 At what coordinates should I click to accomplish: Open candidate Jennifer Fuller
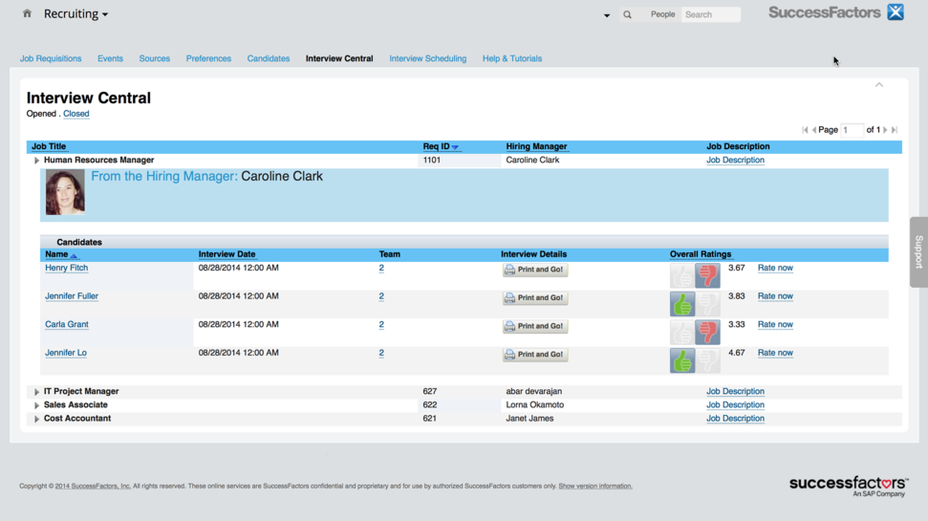click(72, 296)
